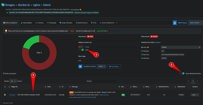Click the Images tag icon in breadcrumb
This screenshot has height=105, width=203.
(x=3, y=5)
